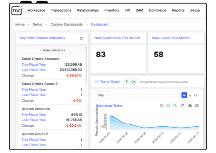Zoom out on the Estimates Trend chart

(168, 106)
